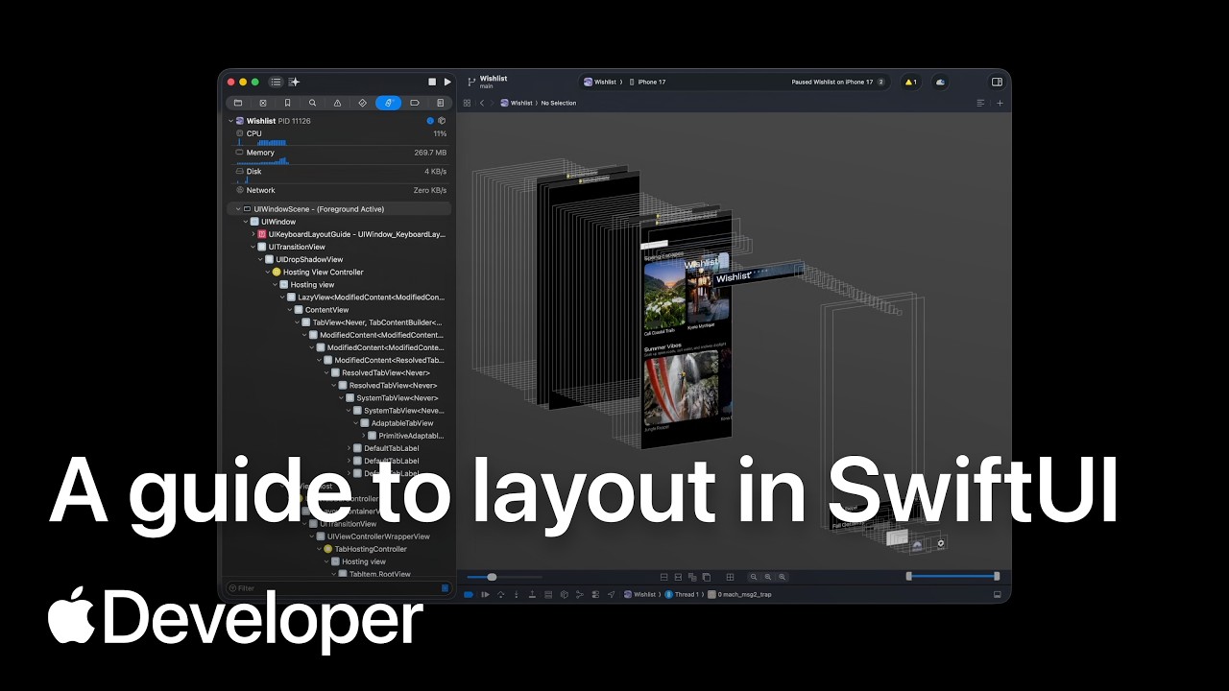Show the warning count badge

pos(910,83)
